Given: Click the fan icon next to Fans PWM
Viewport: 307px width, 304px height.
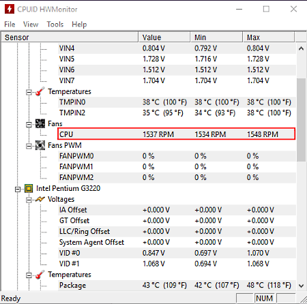Looking at the screenshot, I should tap(40, 145).
